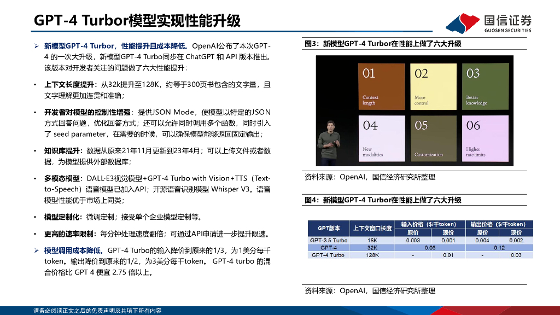Click the 128K cell in GPT-4 Turbo row

(372, 255)
